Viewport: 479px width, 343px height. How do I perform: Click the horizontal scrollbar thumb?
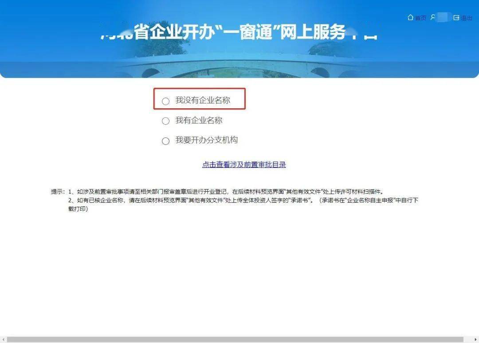pyautogui.click(x=235, y=339)
